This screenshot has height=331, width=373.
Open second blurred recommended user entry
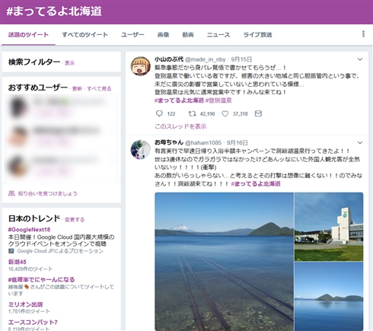pyautogui.click(x=61, y=137)
